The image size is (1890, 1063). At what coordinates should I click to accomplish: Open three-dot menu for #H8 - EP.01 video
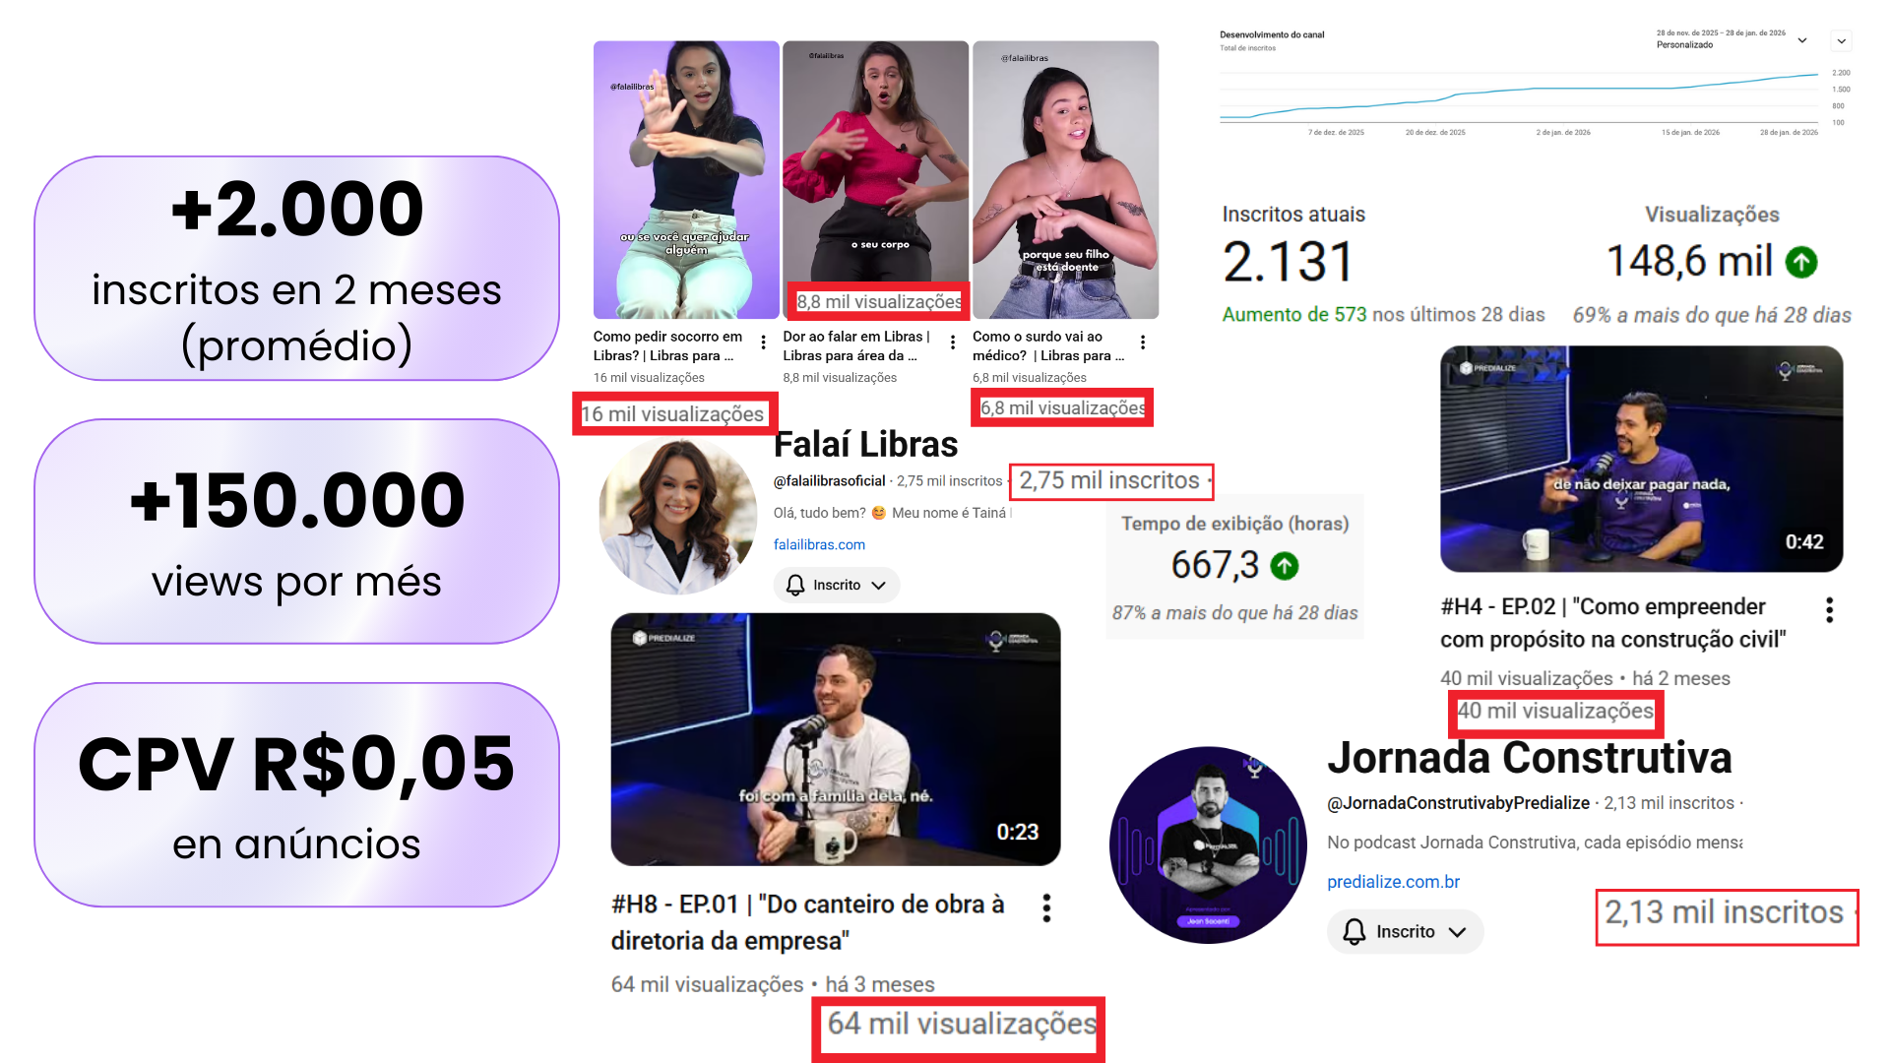click(1046, 907)
